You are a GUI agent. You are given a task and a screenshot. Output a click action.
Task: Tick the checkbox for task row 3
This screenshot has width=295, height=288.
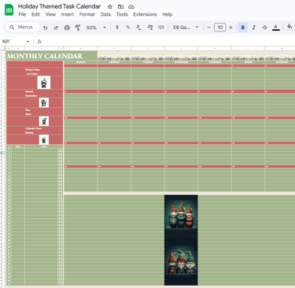[61, 157]
